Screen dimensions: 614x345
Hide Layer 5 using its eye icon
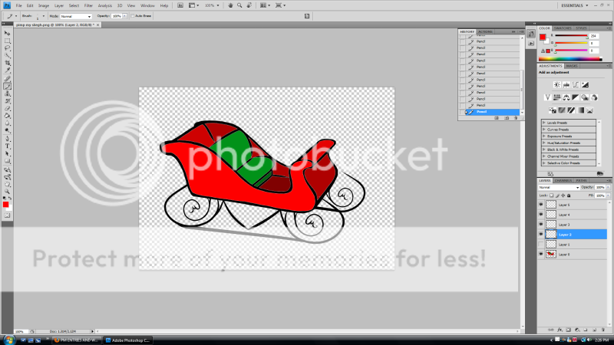pos(541,205)
